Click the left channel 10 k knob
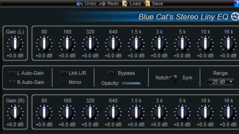Image resolution: width=239 pixels, height=134 pixels. click(205, 44)
